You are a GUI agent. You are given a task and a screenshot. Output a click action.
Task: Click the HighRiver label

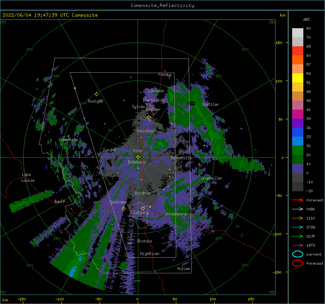click(x=150, y=254)
